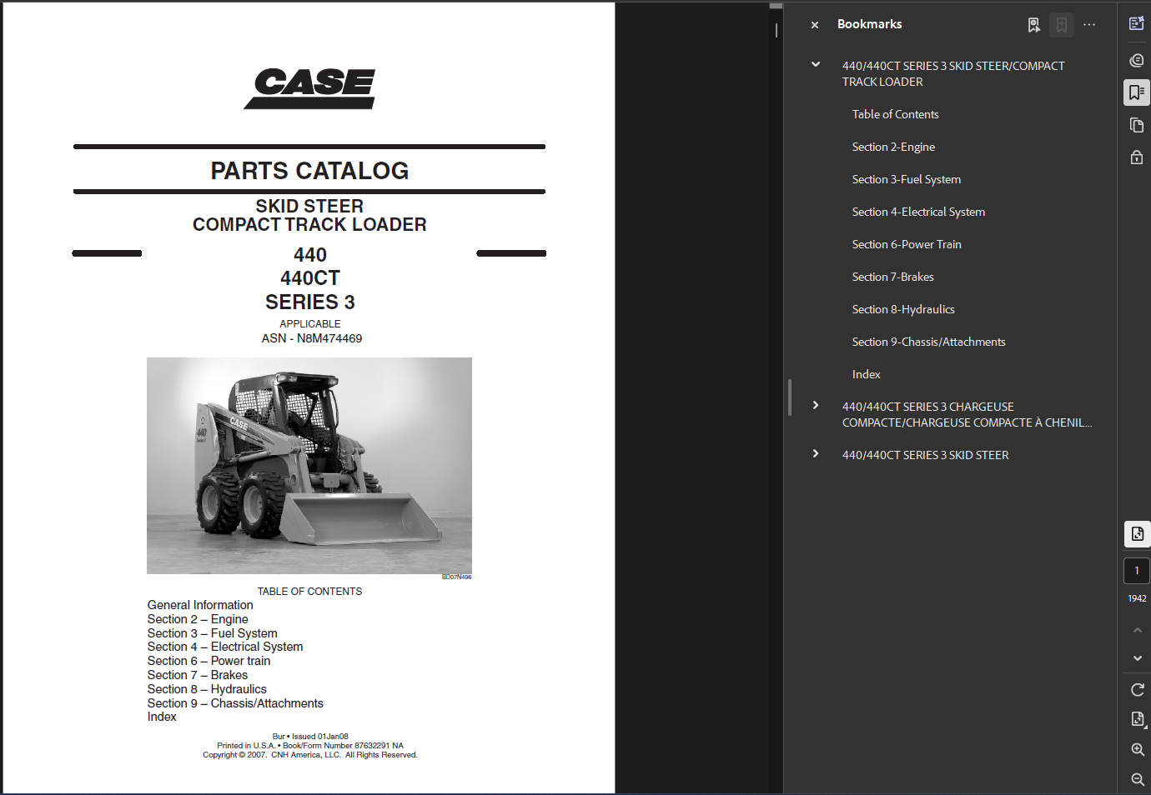Click 'Section 7 – Brakes' on the page
Image resolution: width=1151 pixels, height=795 pixels.
point(198,675)
